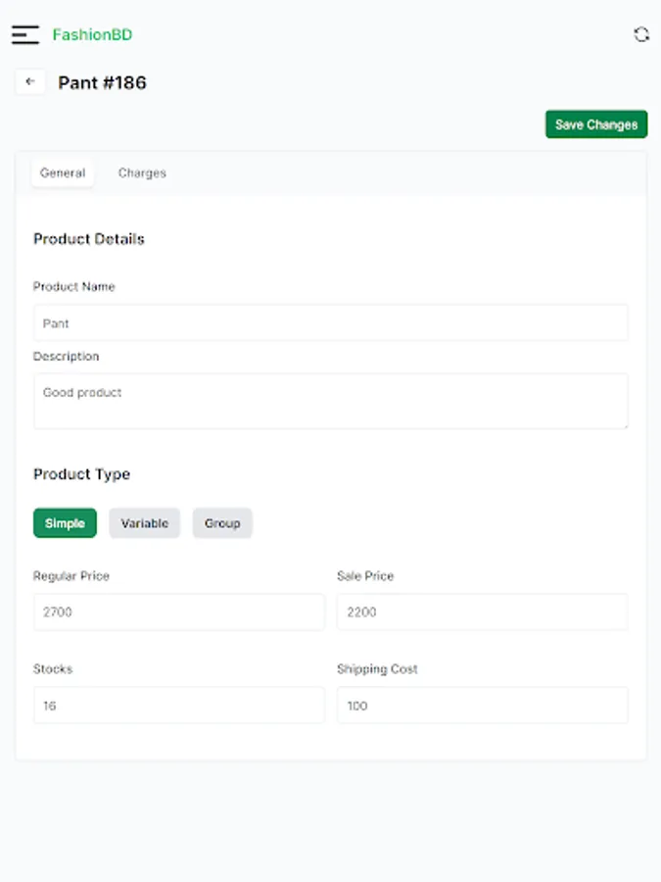Click the Product Details section heading
This screenshot has height=882, width=661.
coord(88,238)
